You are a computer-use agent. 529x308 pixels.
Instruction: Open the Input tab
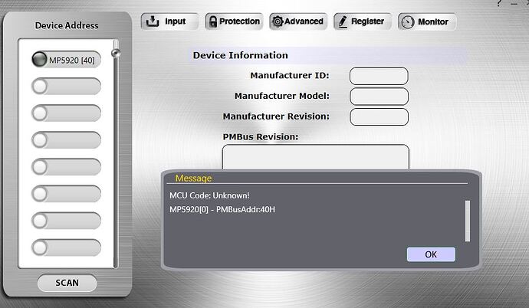point(169,21)
